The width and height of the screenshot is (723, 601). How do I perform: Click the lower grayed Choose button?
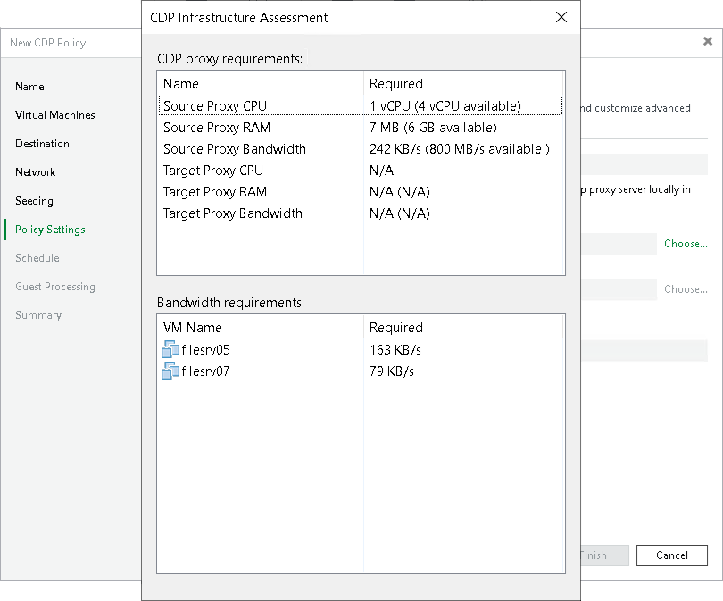(x=685, y=289)
